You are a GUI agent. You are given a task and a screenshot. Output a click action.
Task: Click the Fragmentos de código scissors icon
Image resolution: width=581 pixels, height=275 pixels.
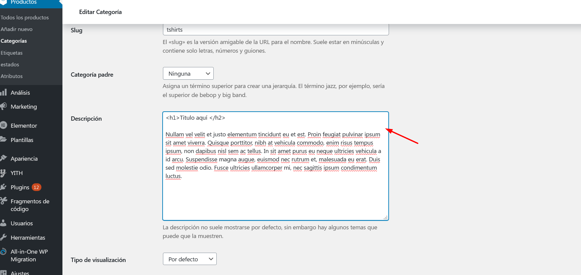[3, 201]
